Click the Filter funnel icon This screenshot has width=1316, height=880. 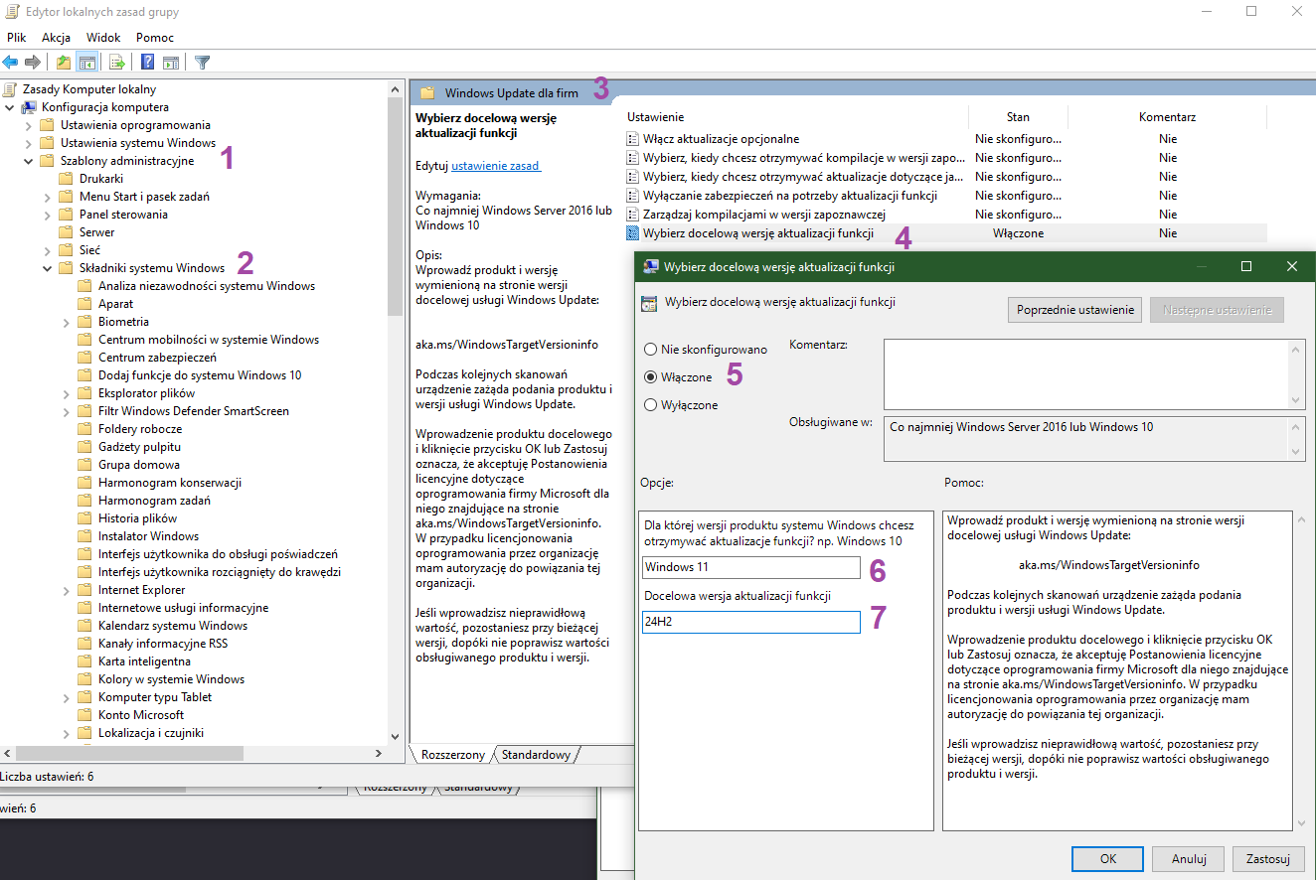coord(203,63)
